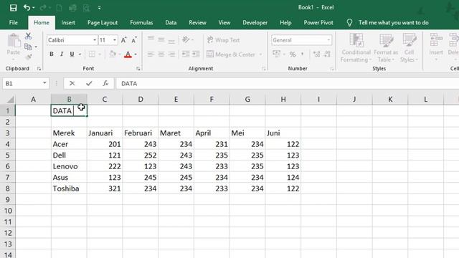Viewport: 459px width, 258px height.
Task: Open Insert Function fx icon
Action: (x=105, y=84)
